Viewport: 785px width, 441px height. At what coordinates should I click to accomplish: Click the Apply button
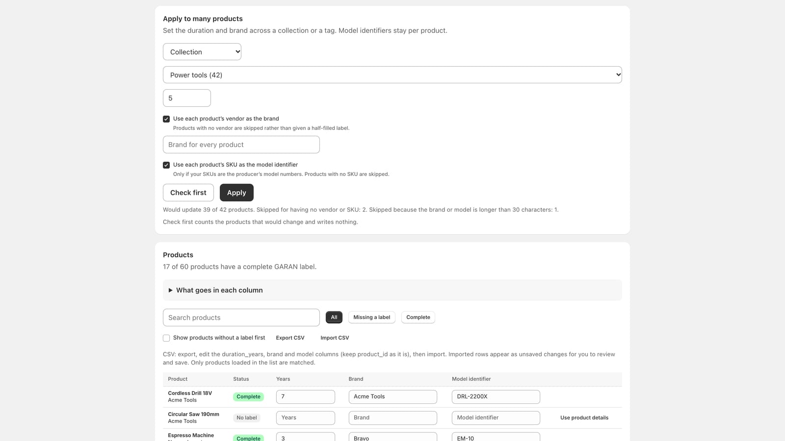236,193
